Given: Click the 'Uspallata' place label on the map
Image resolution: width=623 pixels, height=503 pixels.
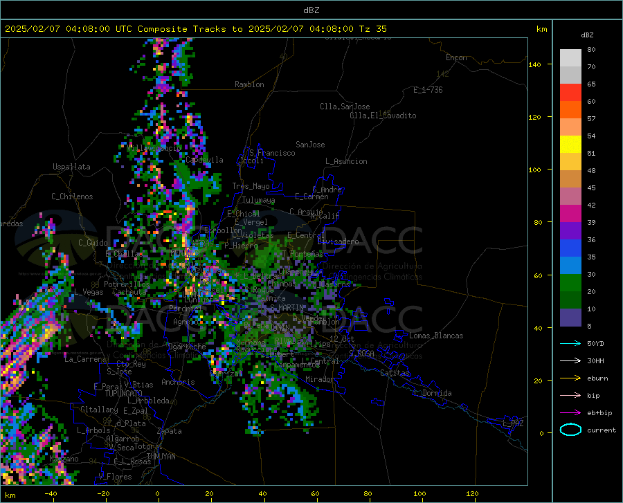Looking at the screenshot, I should click(71, 167).
